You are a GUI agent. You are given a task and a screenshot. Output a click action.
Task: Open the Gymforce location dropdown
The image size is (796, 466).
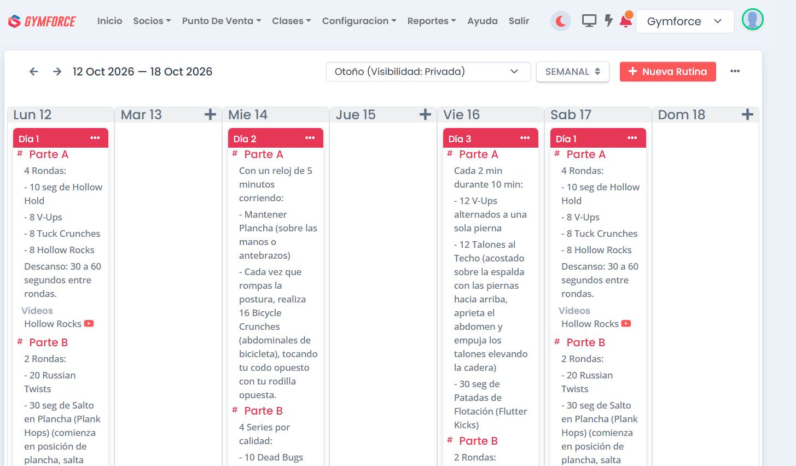click(685, 21)
